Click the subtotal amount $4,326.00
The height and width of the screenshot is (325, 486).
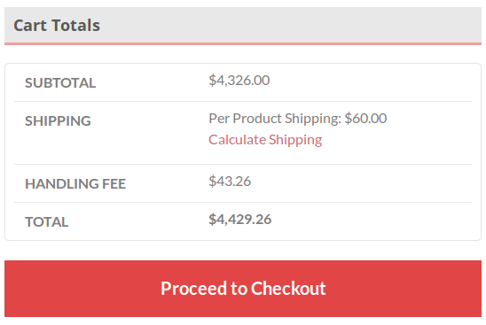tap(239, 81)
